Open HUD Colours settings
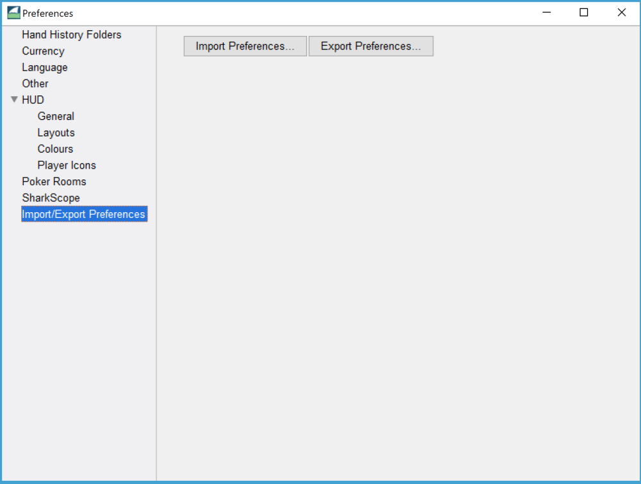The width and height of the screenshot is (641, 484). pos(55,149)
